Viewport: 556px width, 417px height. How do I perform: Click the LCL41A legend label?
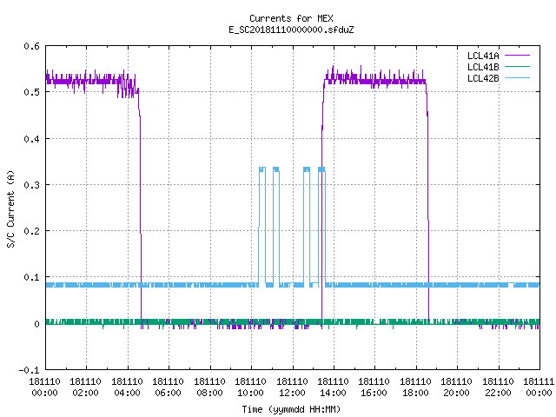click(483, 56)
